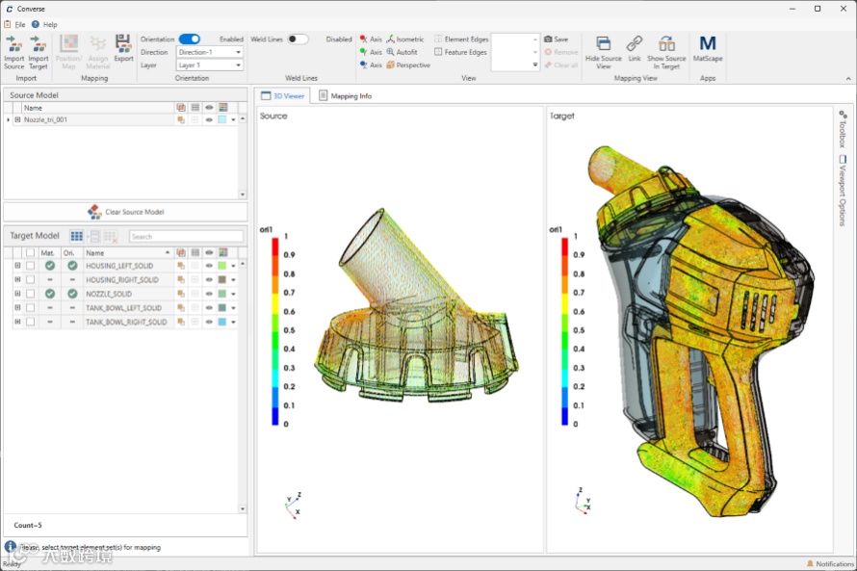Expand the saved views gallery dropdown
This screenshot has height=571, width=857.
(535, 65)
